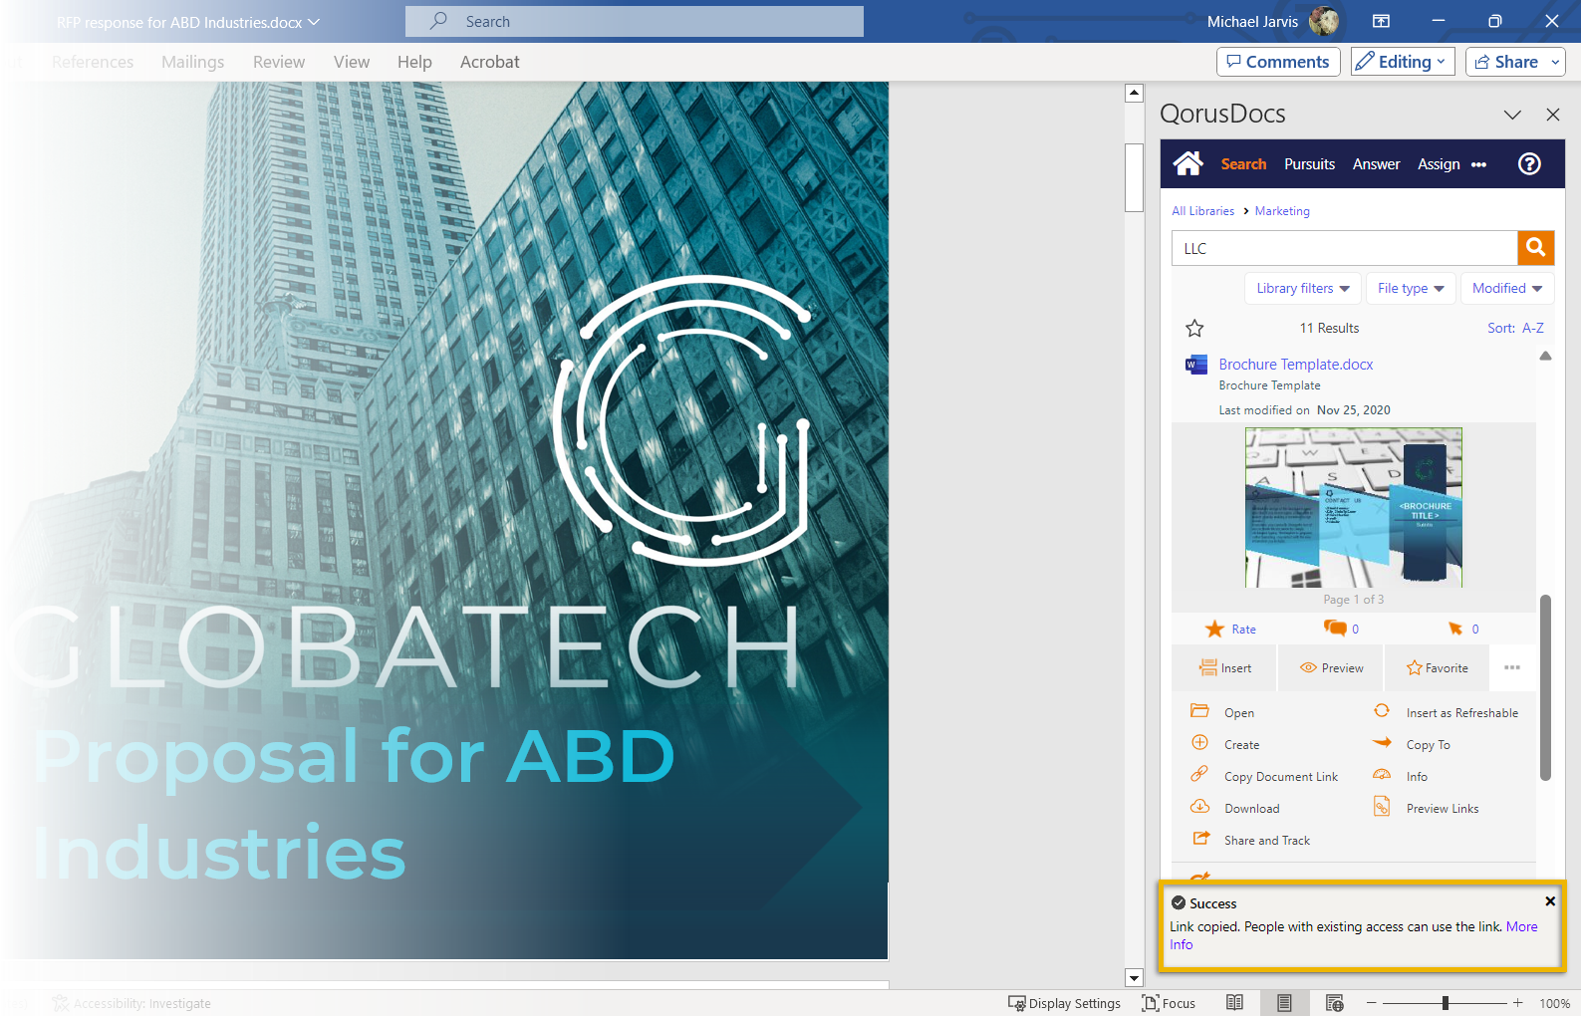Screen dimensions: 1581x1016
Task: Open ribbon display options icon
Action: tap(1381, 21)
